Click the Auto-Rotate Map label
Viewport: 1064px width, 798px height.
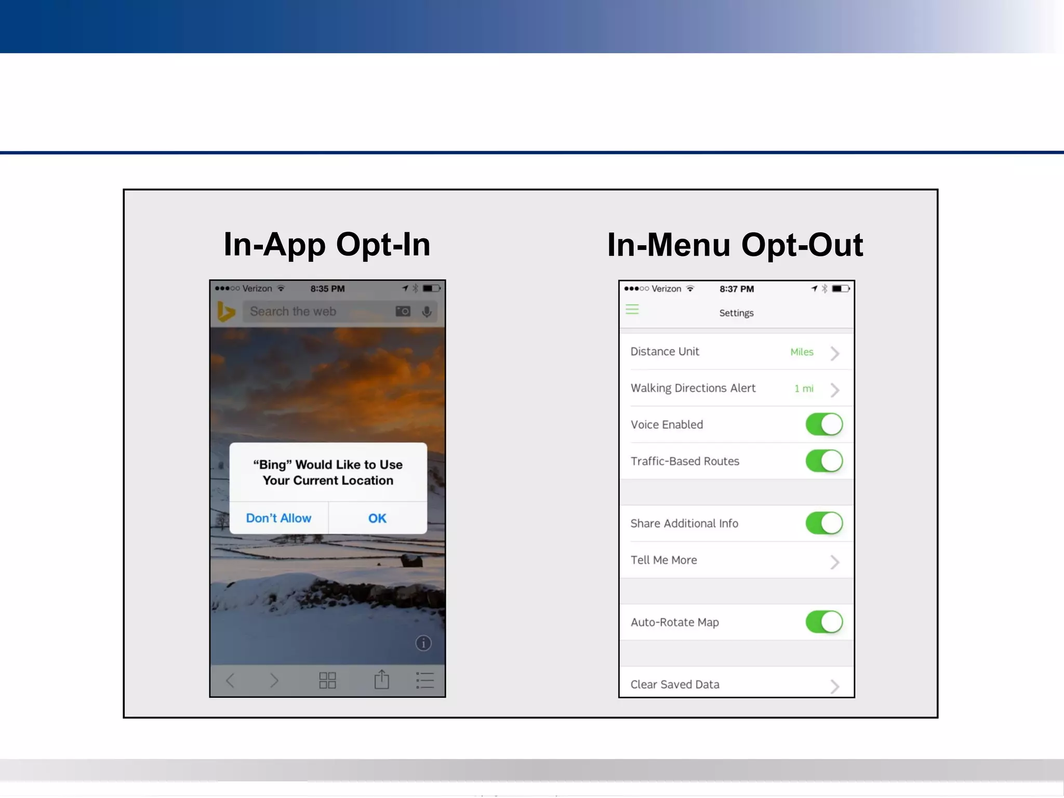click(x=675, y=622)
